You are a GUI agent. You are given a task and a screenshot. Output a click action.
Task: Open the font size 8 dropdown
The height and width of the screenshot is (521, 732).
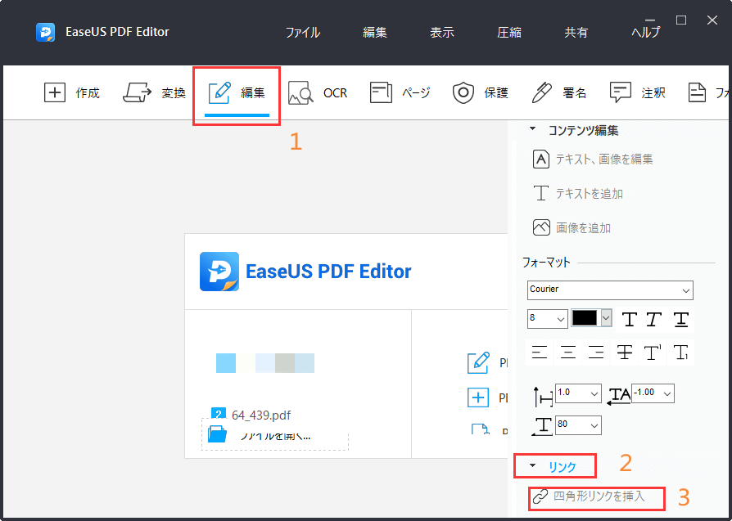coord(548,319)
